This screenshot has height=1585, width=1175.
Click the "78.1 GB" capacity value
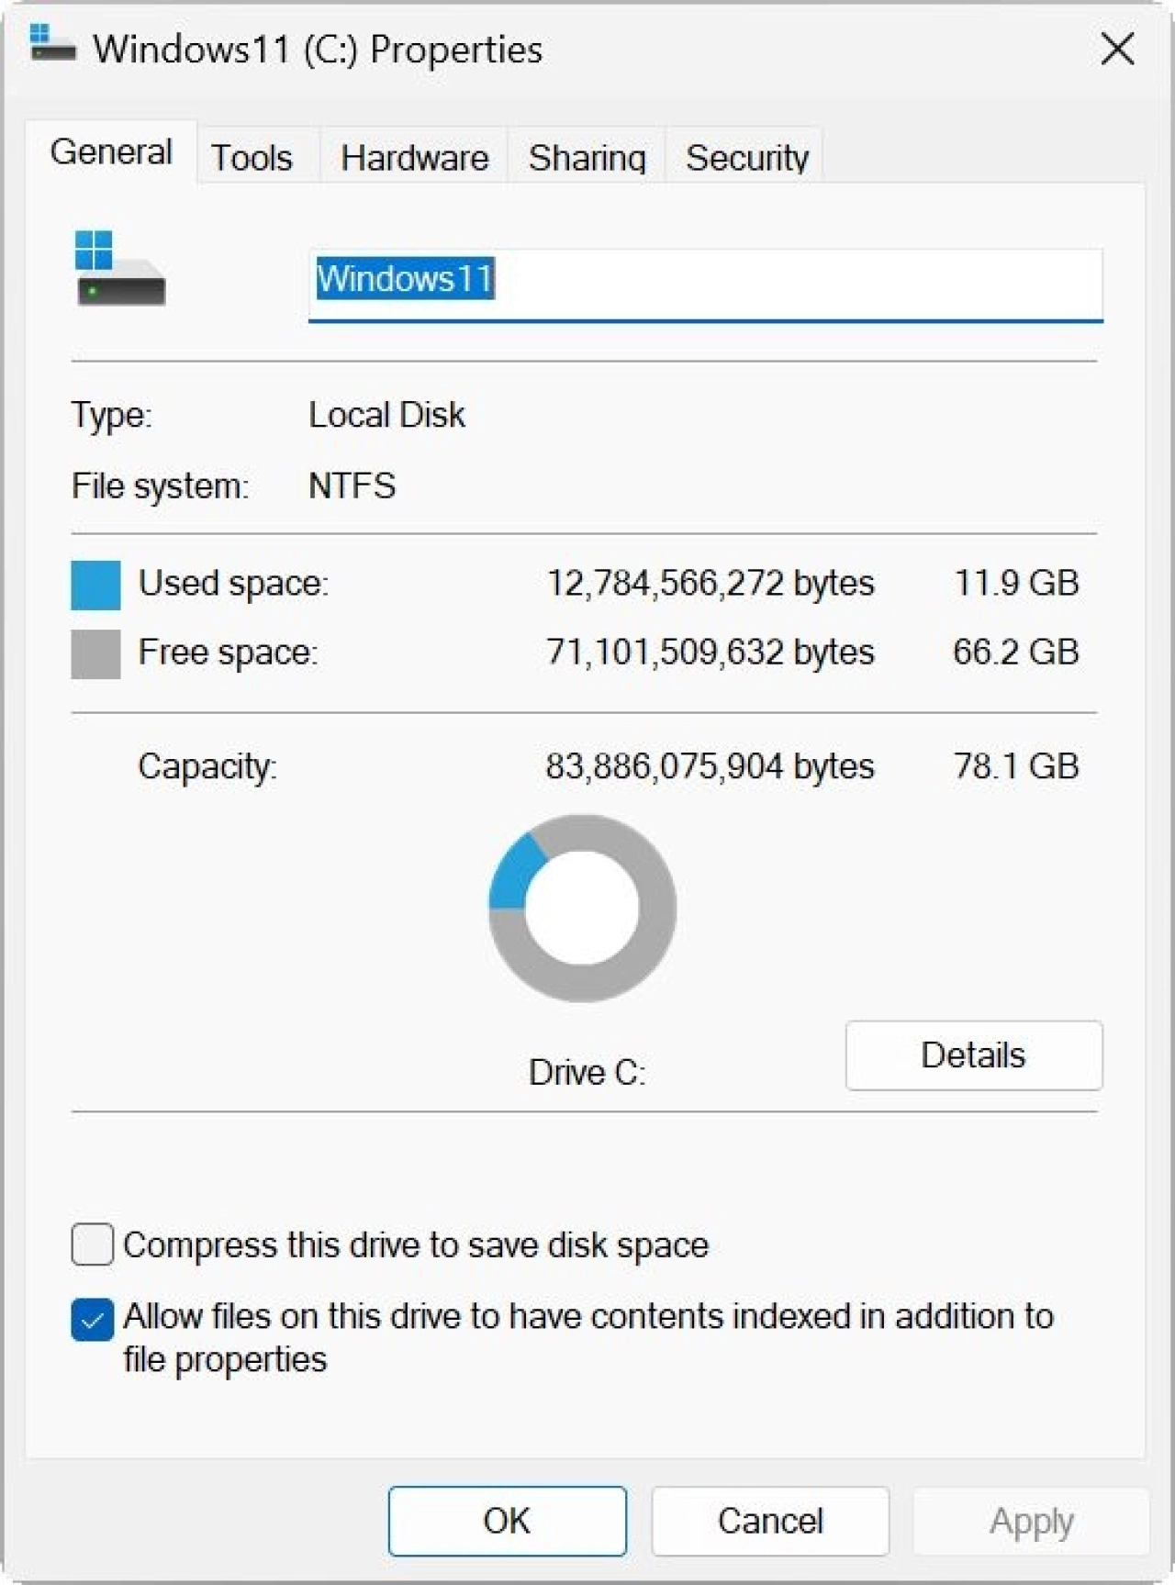coord(1016,765)
